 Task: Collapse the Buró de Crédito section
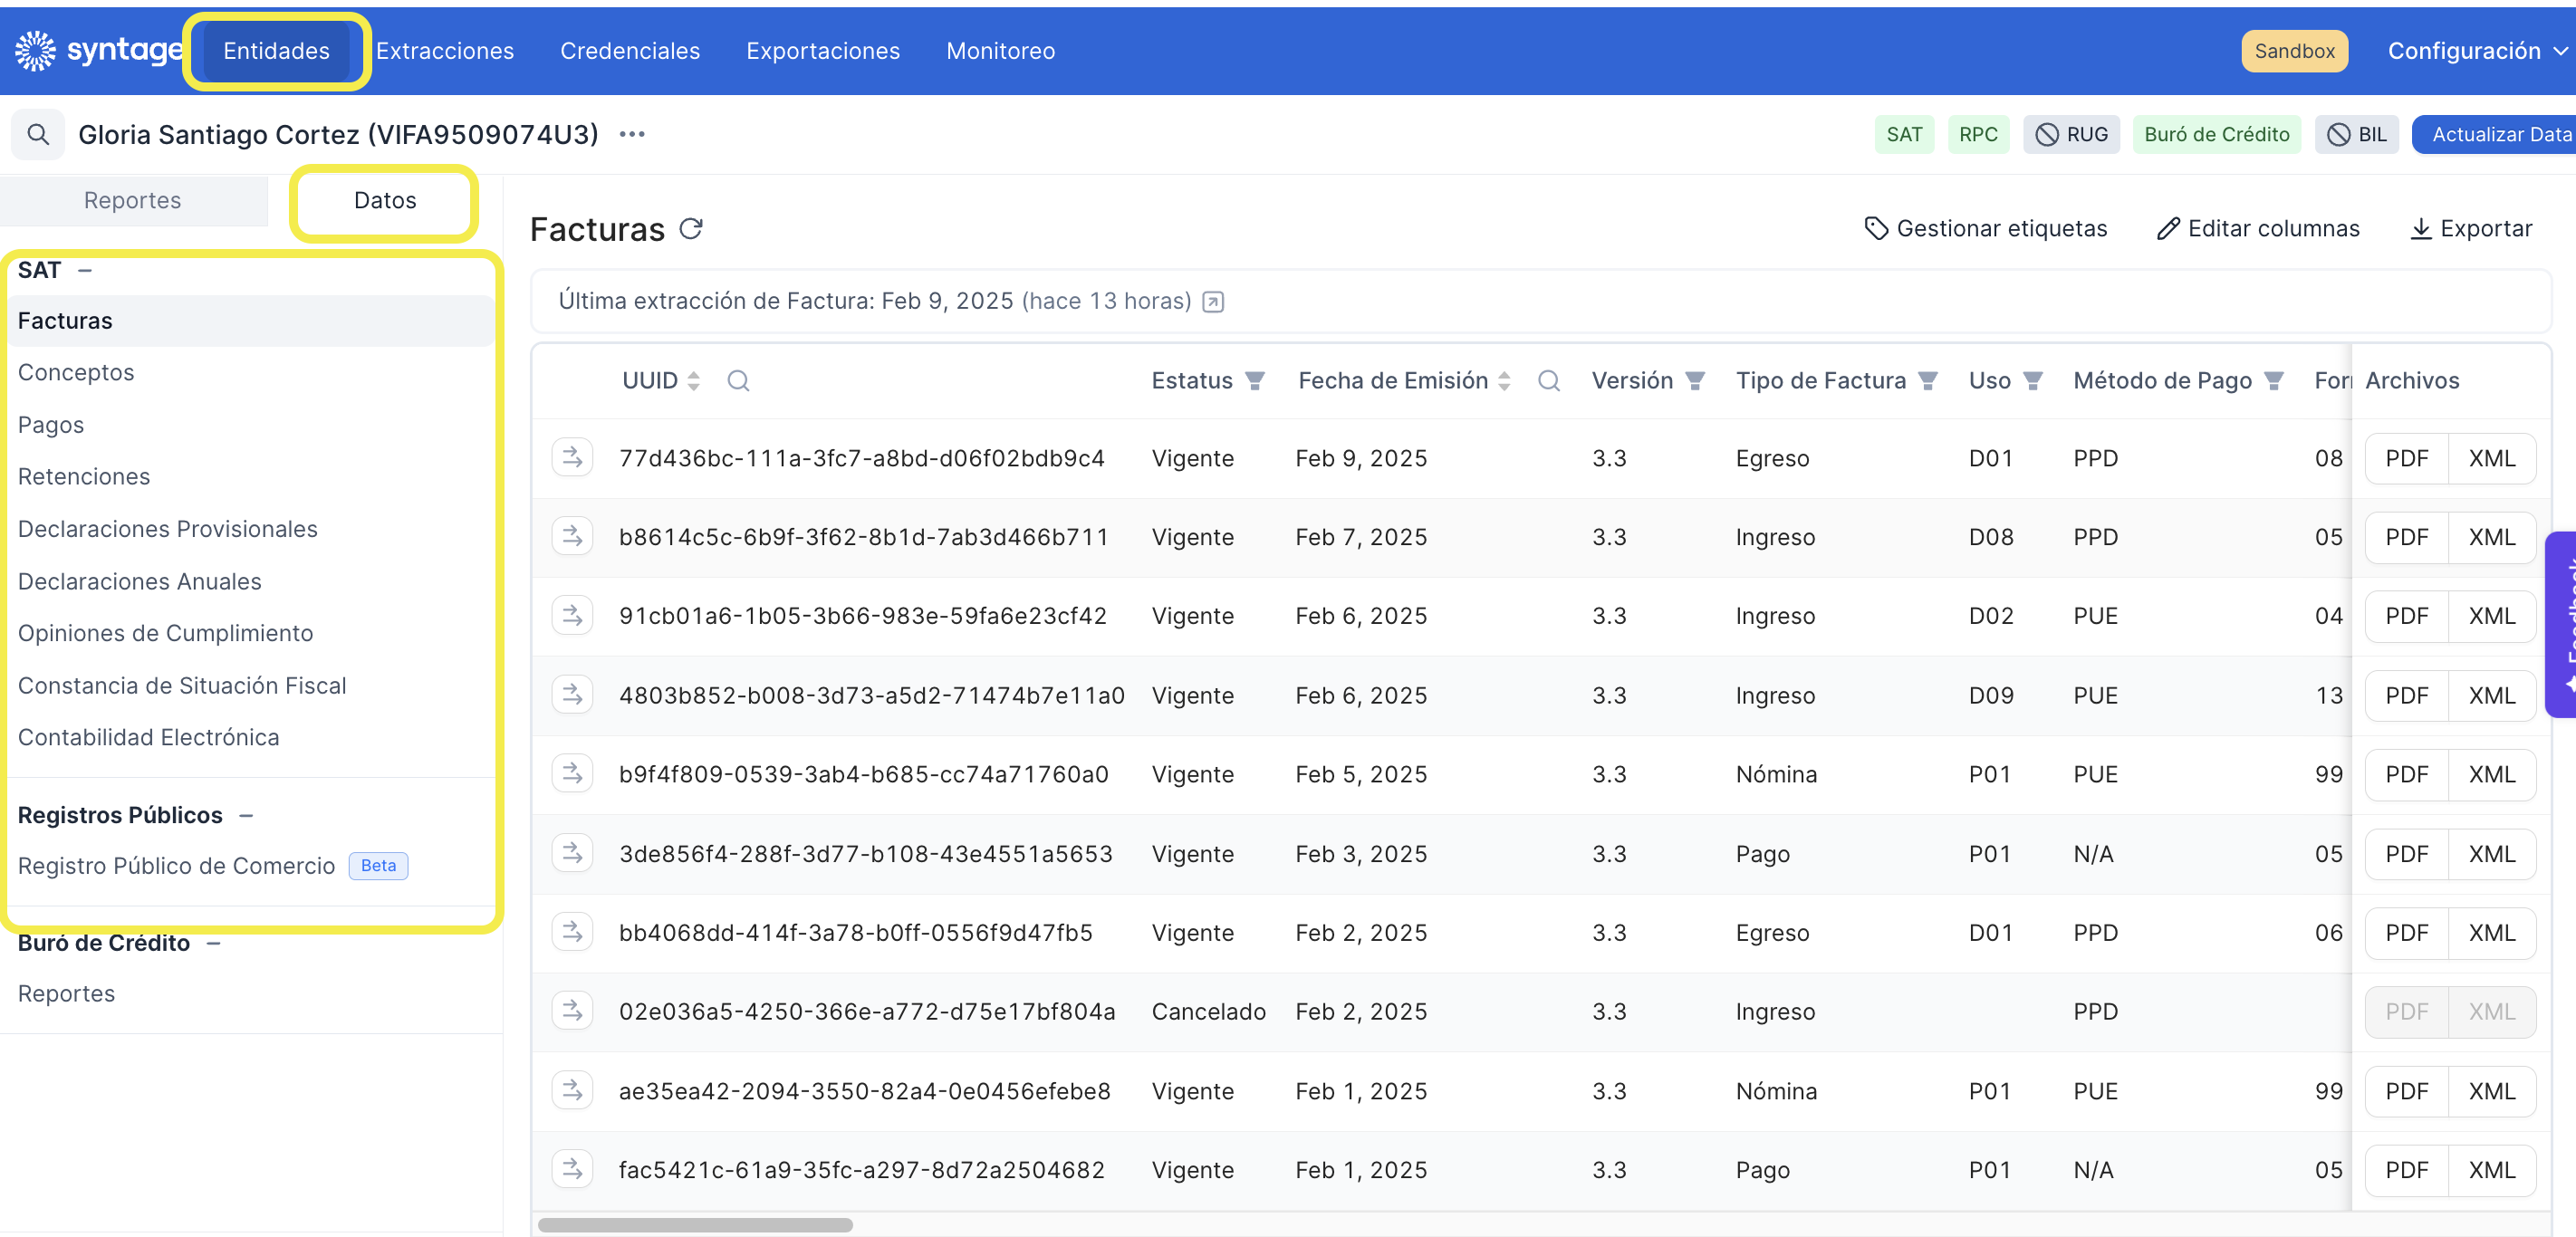213,943
